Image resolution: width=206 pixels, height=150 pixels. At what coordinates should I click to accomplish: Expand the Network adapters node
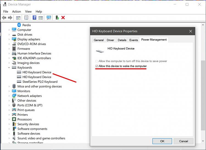9,96
